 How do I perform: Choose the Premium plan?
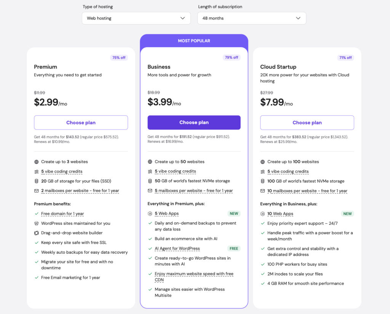coord(81,122)
